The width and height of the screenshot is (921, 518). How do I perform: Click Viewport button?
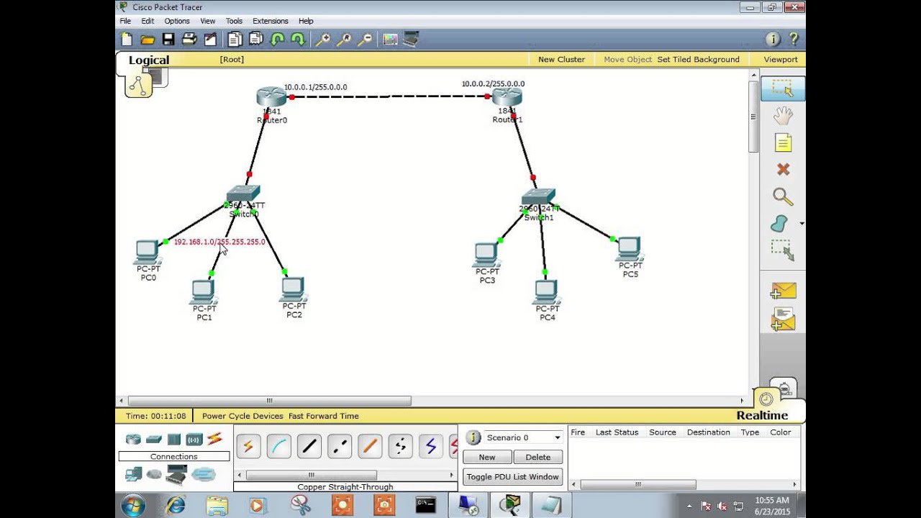(x=781, y=60)
